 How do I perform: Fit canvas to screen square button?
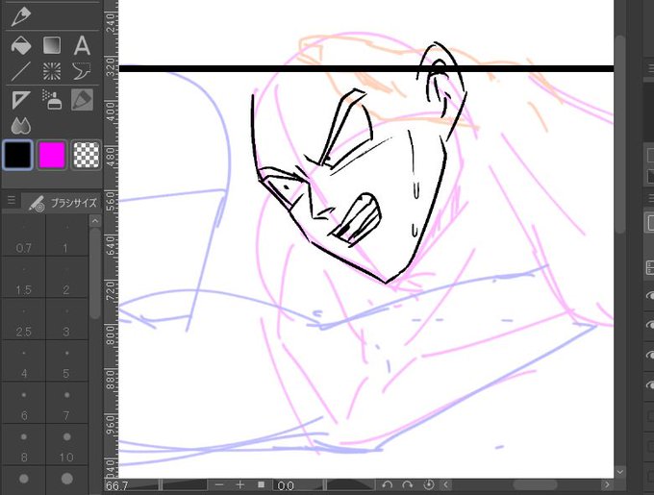pyautogui.click(x=261, y=485)
